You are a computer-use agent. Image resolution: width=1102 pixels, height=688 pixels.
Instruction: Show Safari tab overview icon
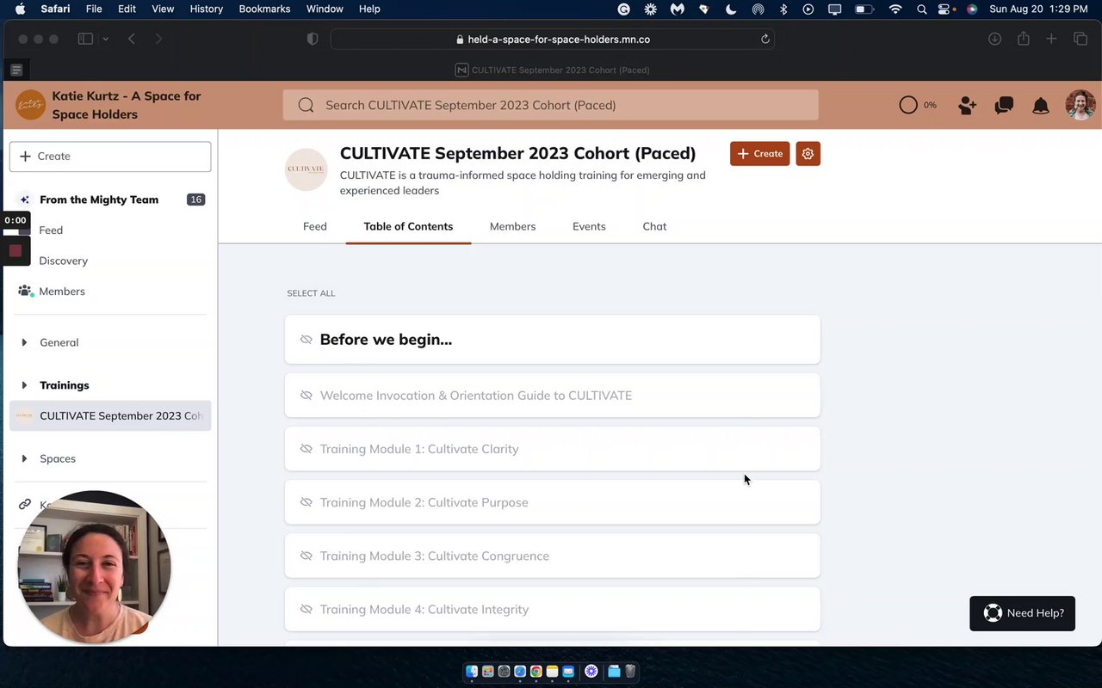coord(1080,39)
